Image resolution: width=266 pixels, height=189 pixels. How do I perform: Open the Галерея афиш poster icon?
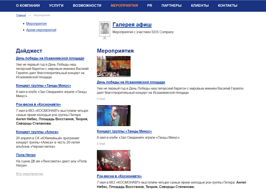point(105,30)
